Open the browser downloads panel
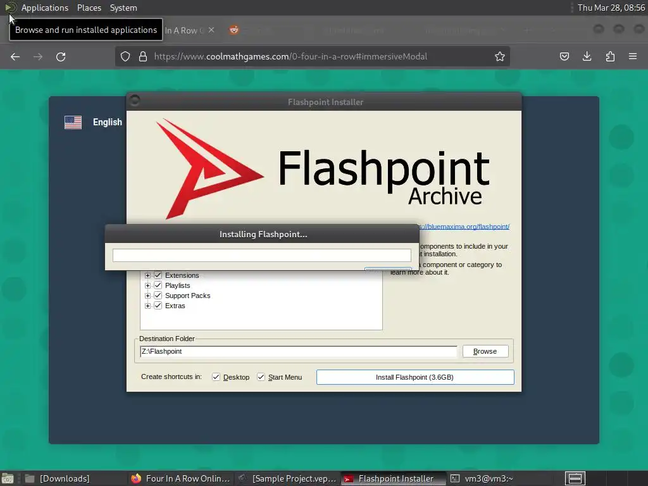This screenshot has width=648, height=486. click(x=587, y=56)
